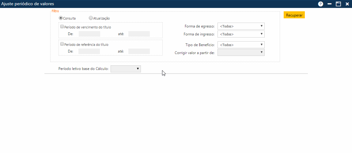Click the vencimento period até date field
Image resolution: width=352 pixels, height=153 pixels.
point(139,34)
